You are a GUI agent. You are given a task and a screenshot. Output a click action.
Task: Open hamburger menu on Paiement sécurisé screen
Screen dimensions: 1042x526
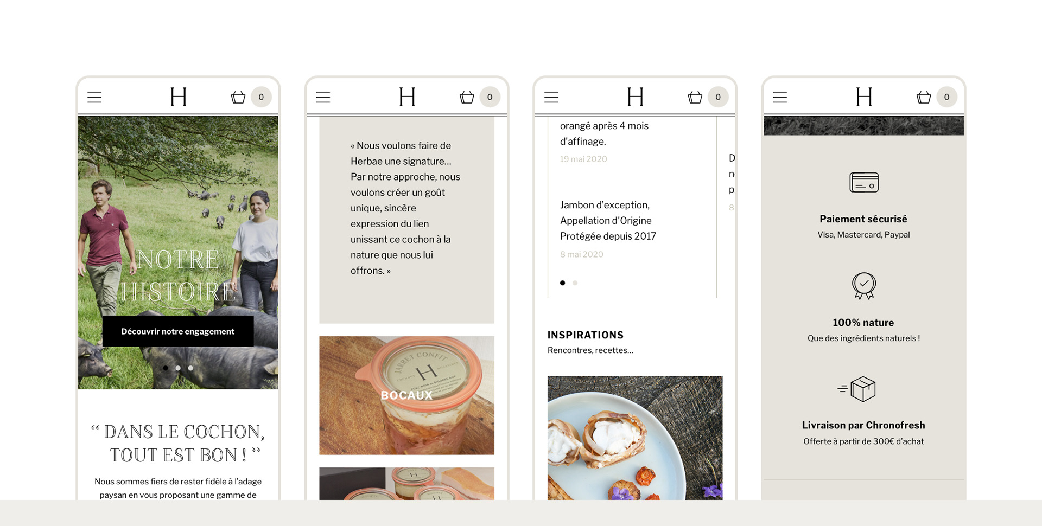click(x=780, y=97)
